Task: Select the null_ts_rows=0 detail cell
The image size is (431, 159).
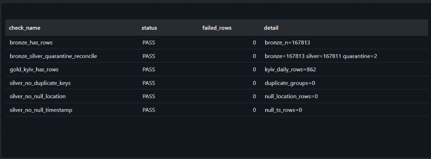Action: [283, 110]
